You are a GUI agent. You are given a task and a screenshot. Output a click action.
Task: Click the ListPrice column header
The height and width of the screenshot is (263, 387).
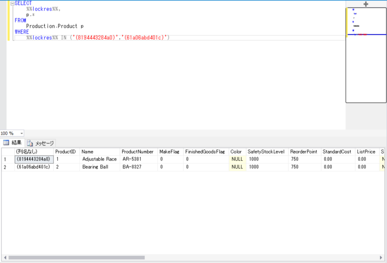point(367,152)
